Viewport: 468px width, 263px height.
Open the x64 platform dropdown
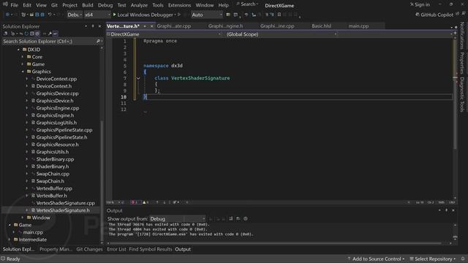(x=97, y=15)
